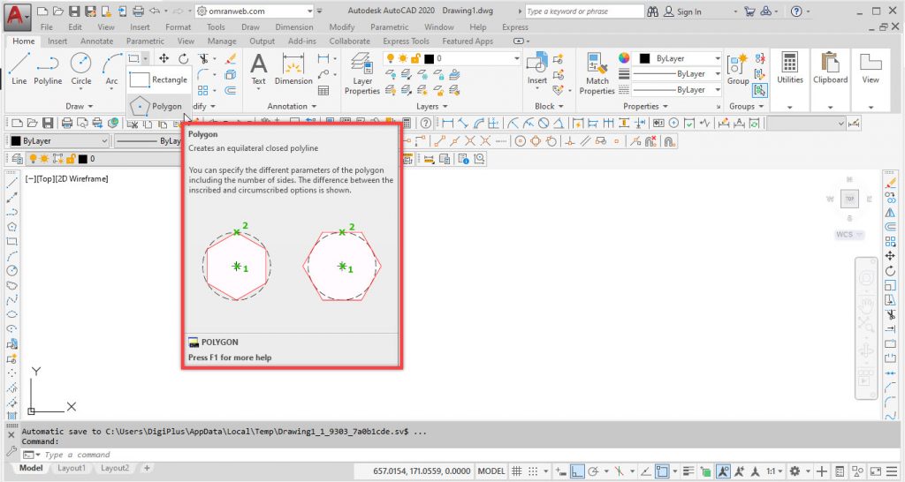Switch to the Layout1 tab
Screen dimensions: 905x482
click(72, 468)
